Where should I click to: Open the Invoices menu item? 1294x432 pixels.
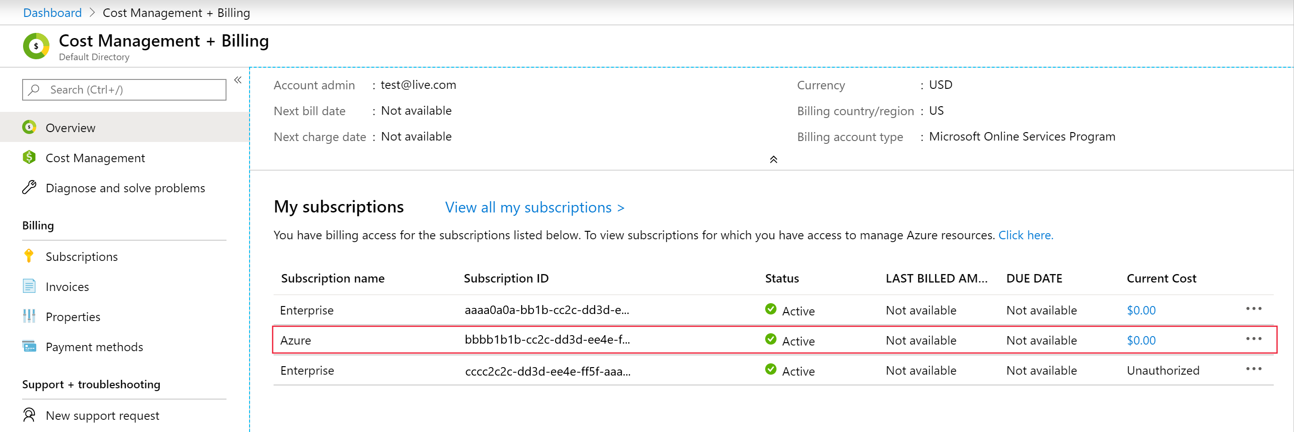(x=67, y=286)
